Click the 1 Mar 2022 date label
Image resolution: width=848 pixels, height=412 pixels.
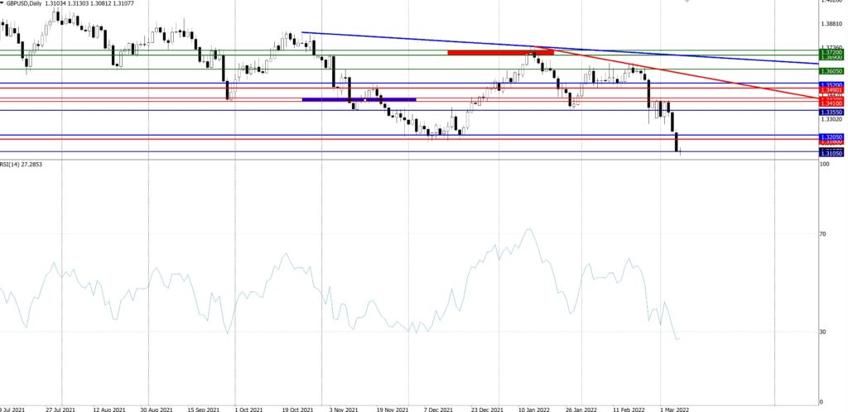(x=673, y=408)
